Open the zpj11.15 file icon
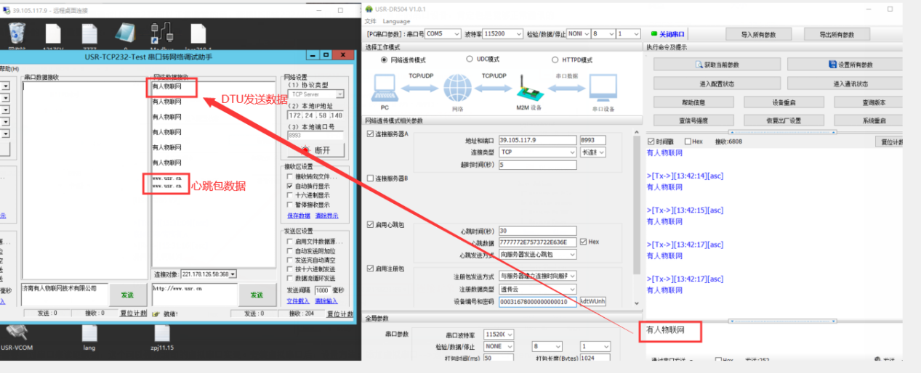 click(163, 334)
